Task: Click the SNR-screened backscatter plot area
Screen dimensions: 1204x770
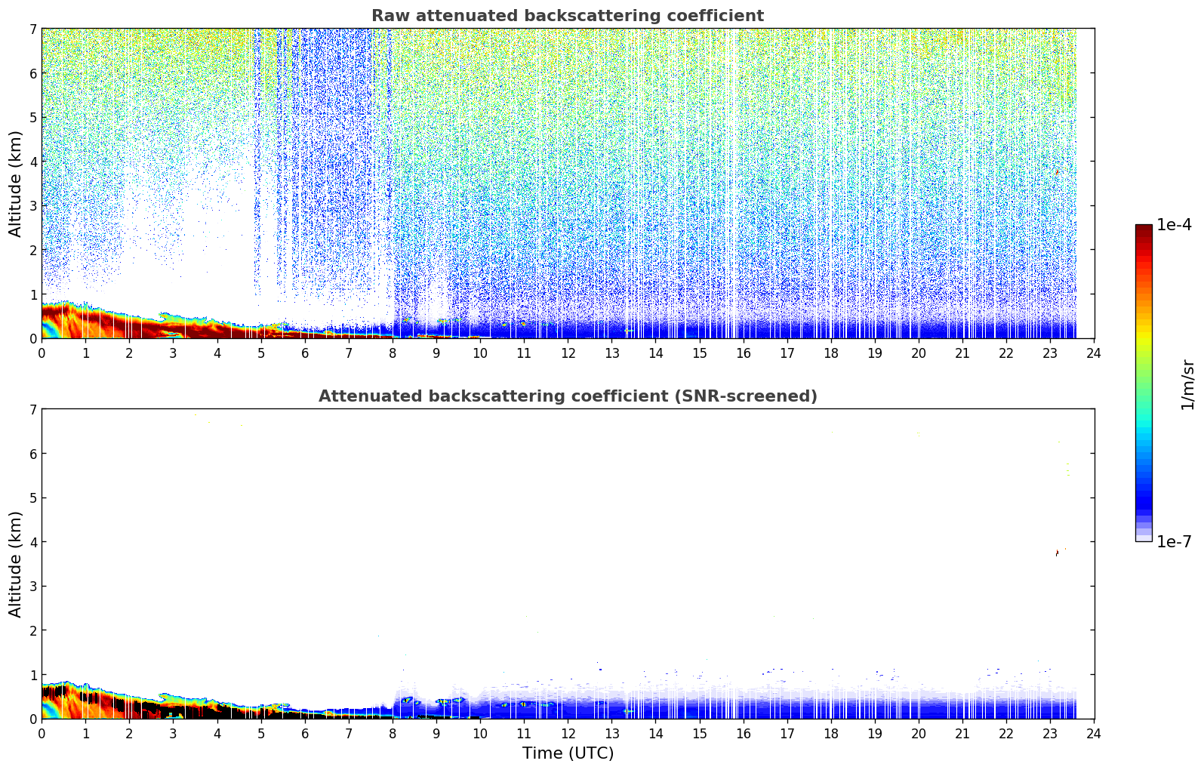Action: click(x=568, y=564)
